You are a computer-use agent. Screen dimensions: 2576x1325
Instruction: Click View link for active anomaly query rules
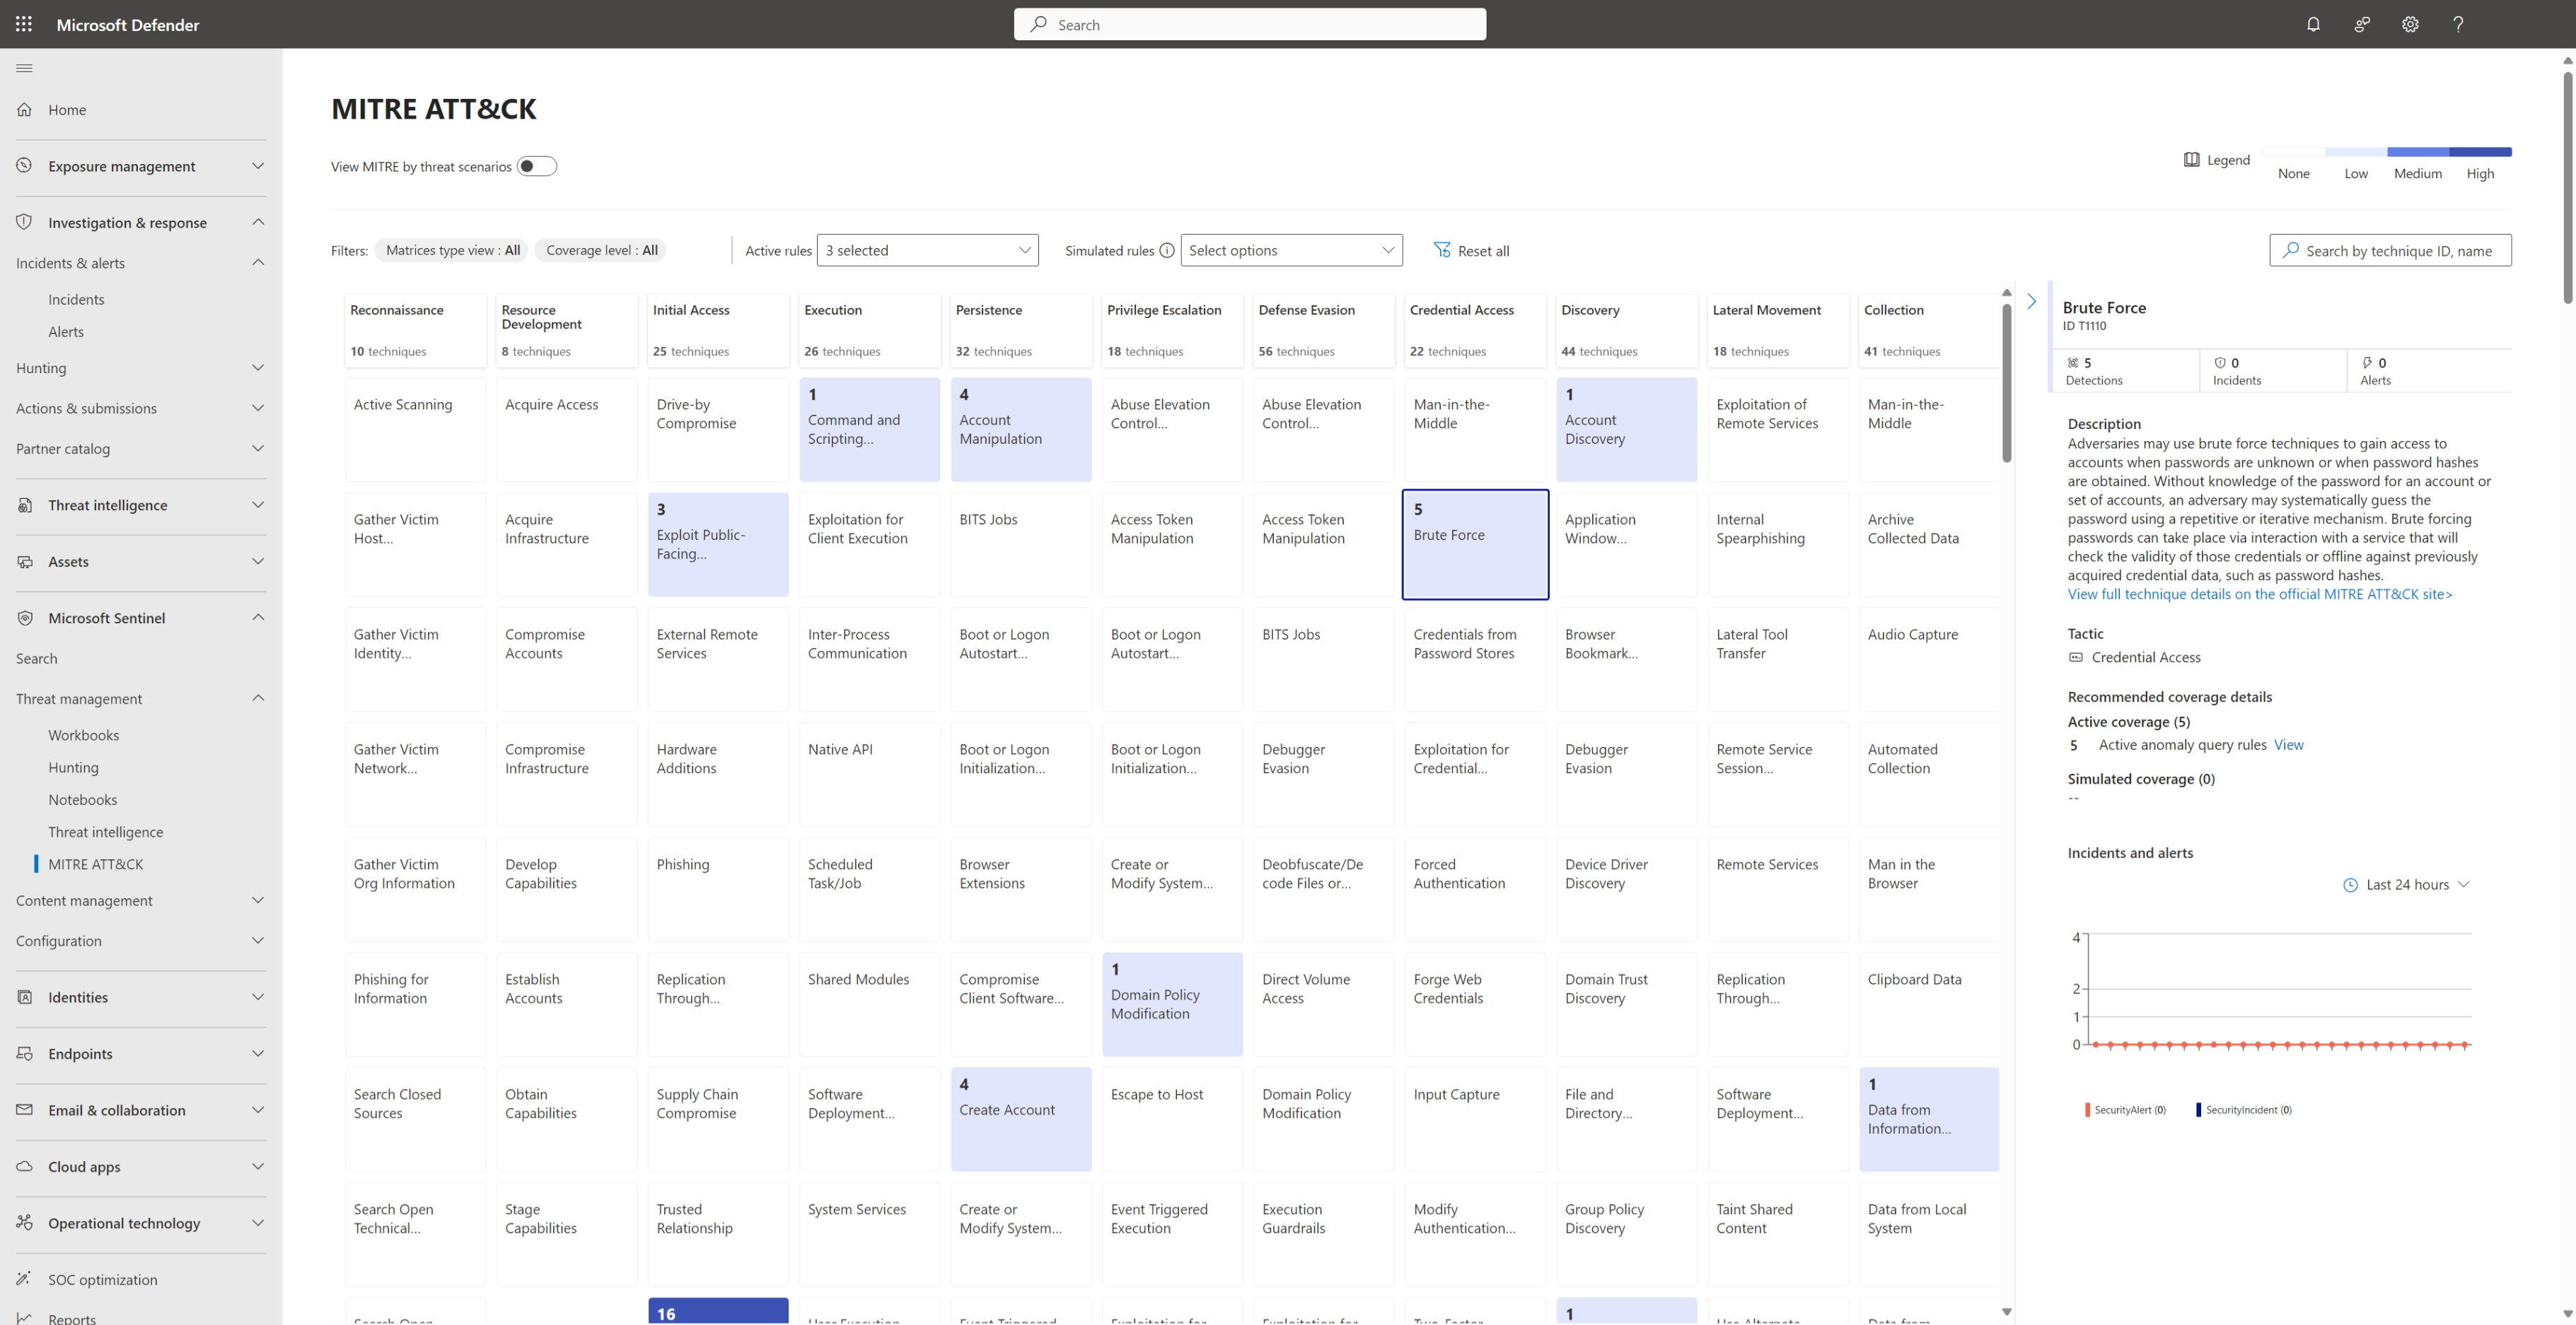coord(2288,744)
